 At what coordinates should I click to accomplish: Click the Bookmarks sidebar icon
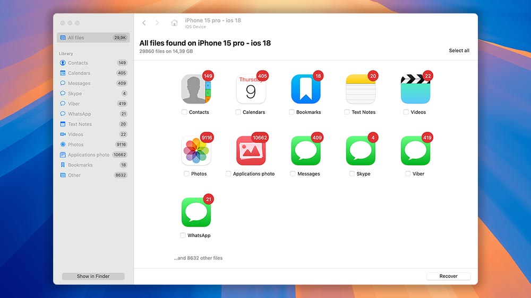pyautogui.click(x=63, y=165)
